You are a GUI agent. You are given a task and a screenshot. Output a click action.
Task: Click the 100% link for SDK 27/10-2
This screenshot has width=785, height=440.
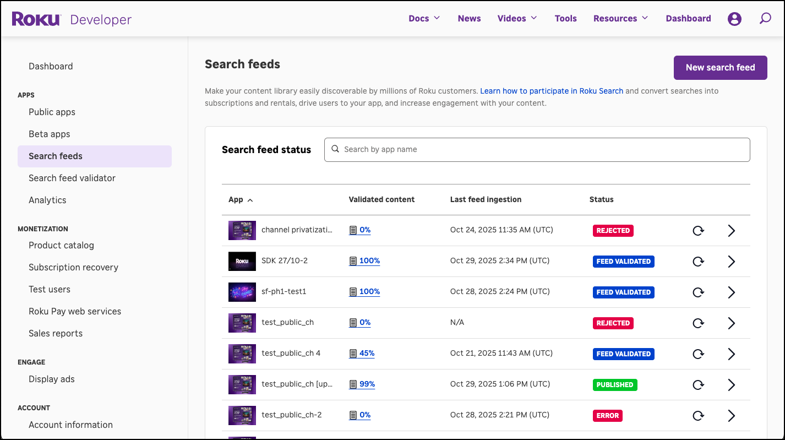pos(368,260)
